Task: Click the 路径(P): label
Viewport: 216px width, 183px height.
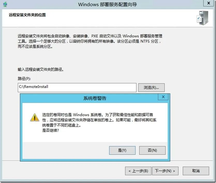Action: [24, 79]
